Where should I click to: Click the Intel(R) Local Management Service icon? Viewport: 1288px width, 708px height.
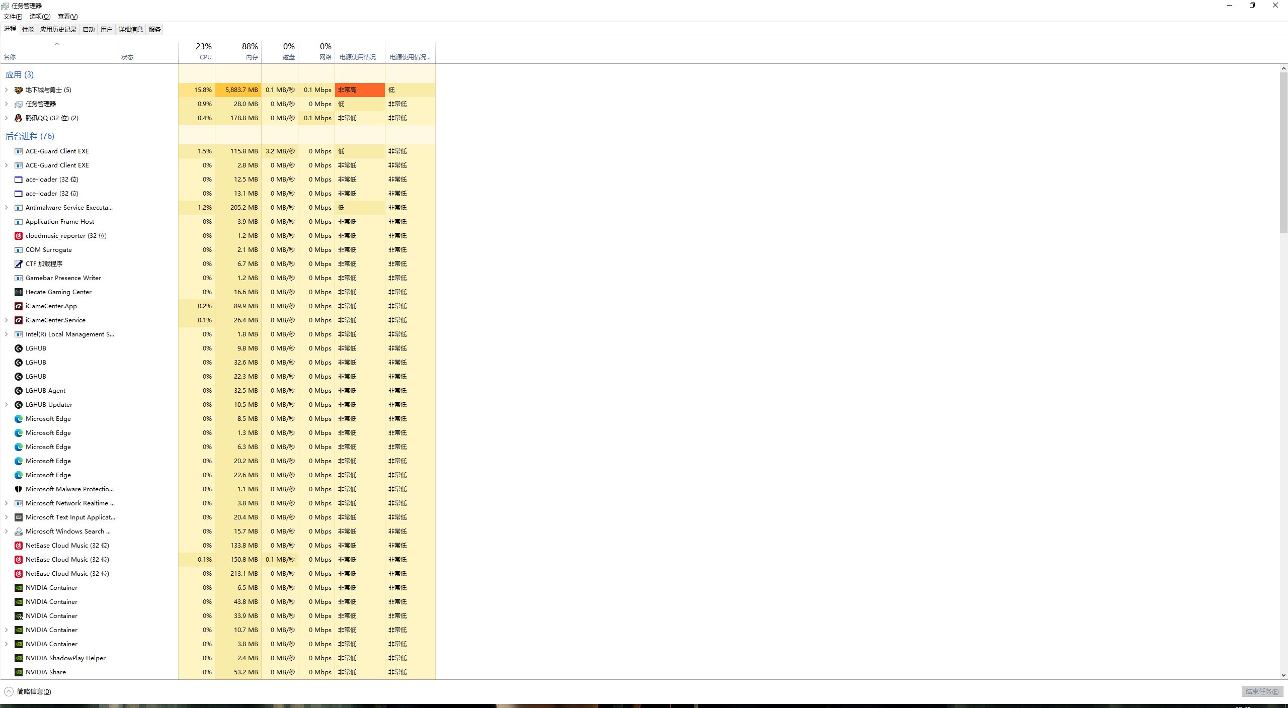tap(19, 334)
